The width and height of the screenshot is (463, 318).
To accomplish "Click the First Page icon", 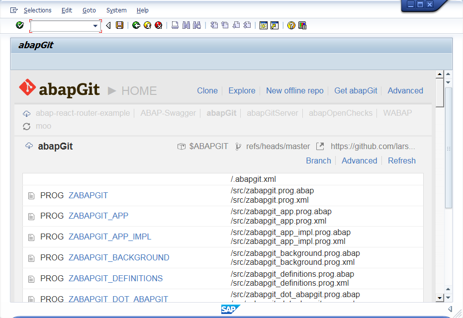I will pyautogui.click(x=214, y=25).
